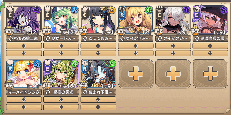This screenshot has height=115, width=231.
Task: Click wind element icon on blonde lion girl
Action: click(149, 10)
